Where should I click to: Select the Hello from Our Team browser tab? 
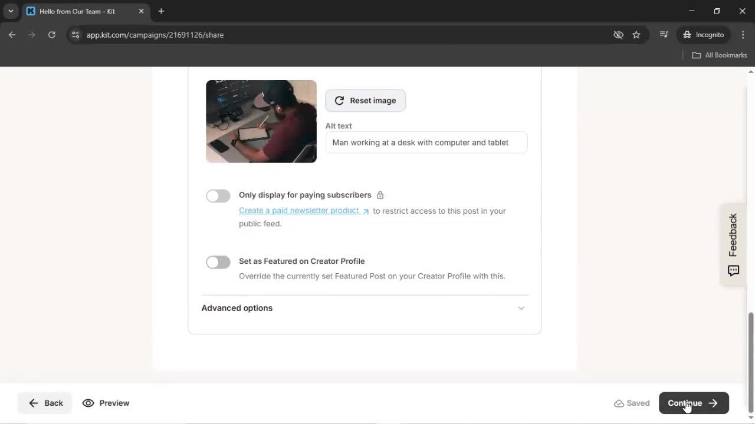coord(77,11)
